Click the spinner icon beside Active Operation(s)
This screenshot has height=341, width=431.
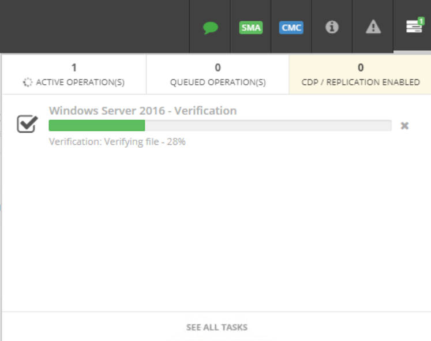(x=28, y=83)
